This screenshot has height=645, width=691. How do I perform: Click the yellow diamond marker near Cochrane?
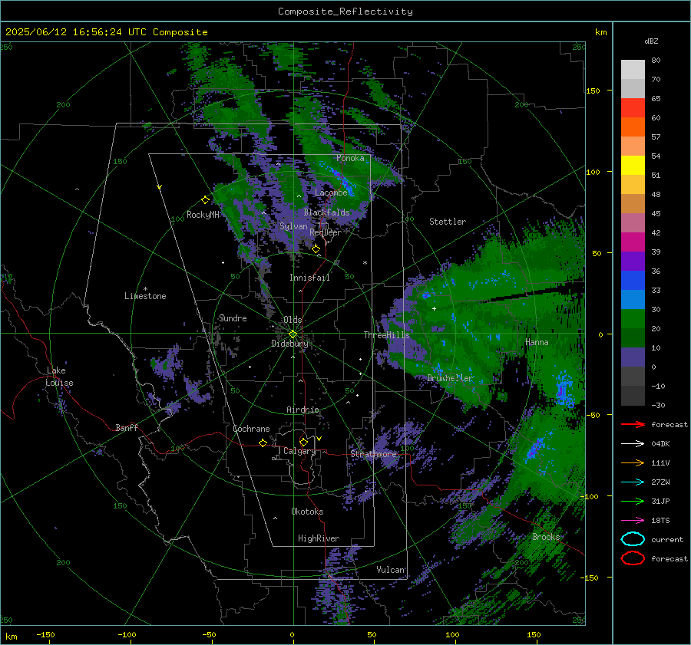click(263, 443)
